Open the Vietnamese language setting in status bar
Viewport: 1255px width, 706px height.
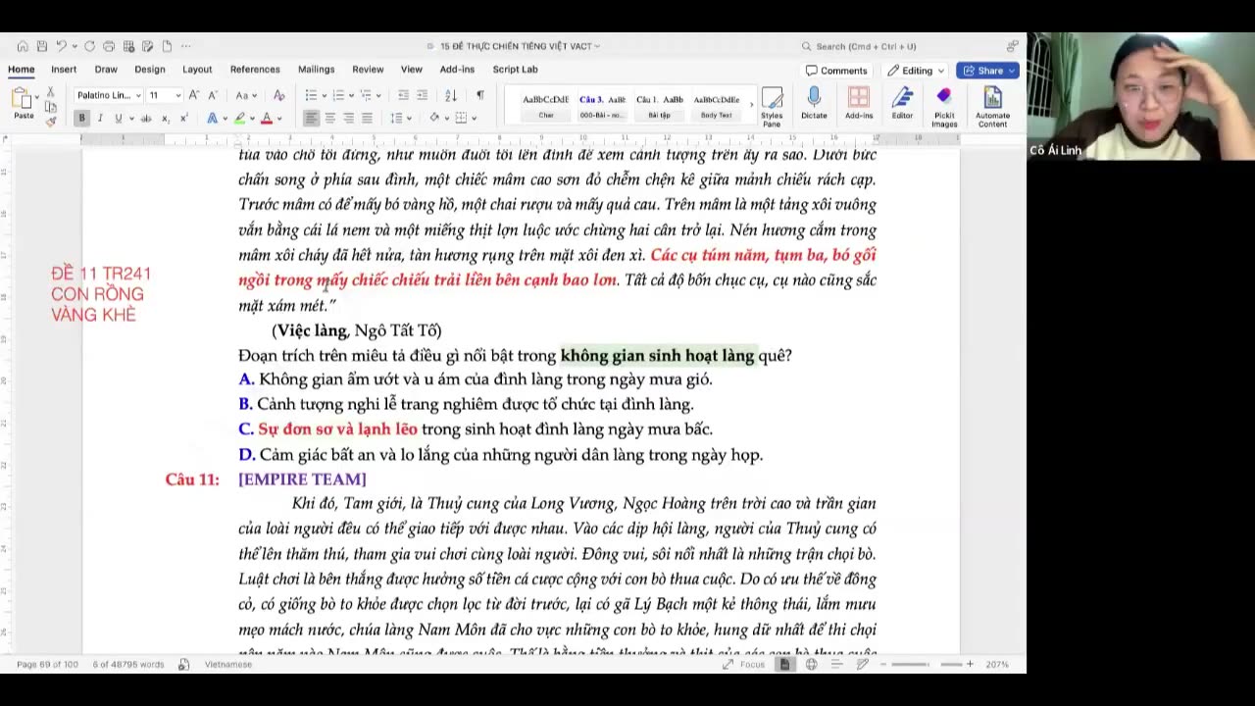click(x=228, y=665)
